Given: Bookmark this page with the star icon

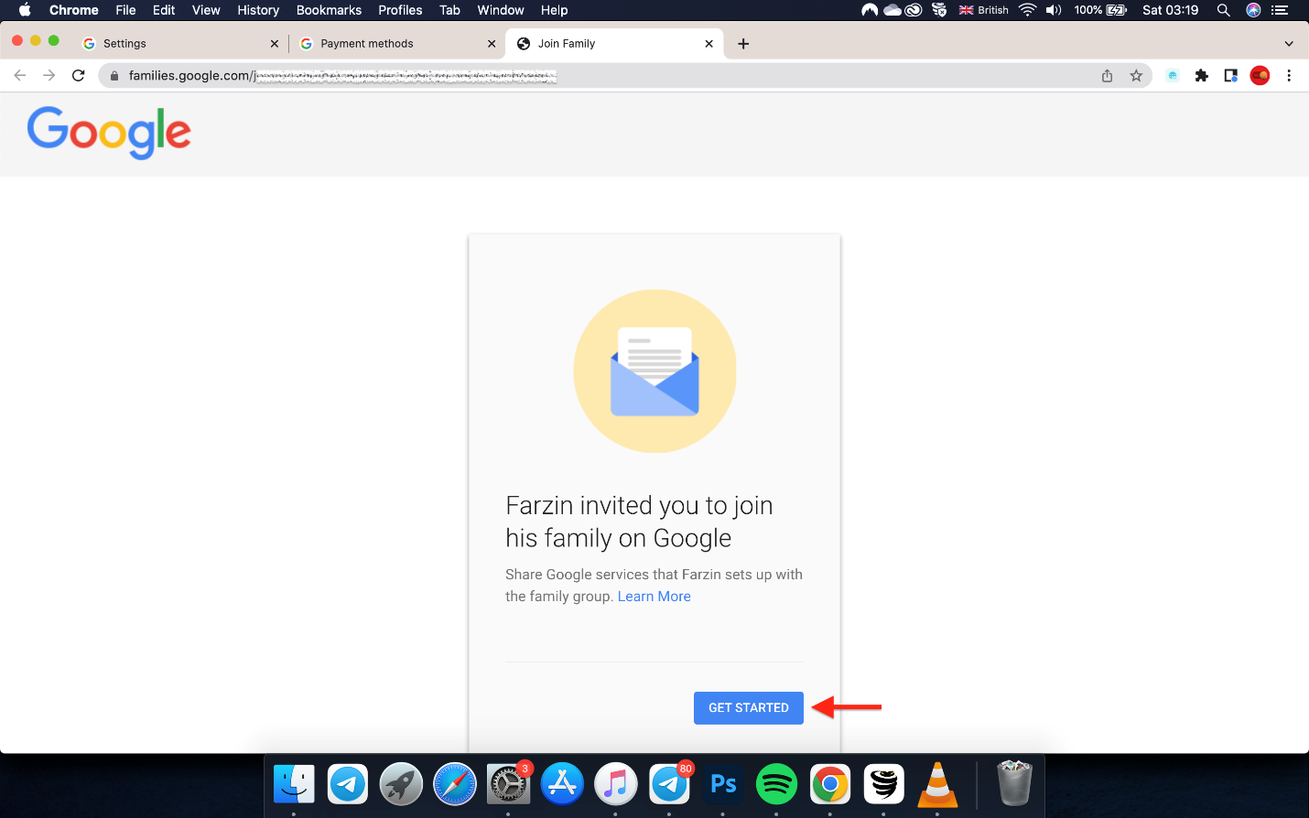Looking at the screenshot, I should tap(1136, 76).
